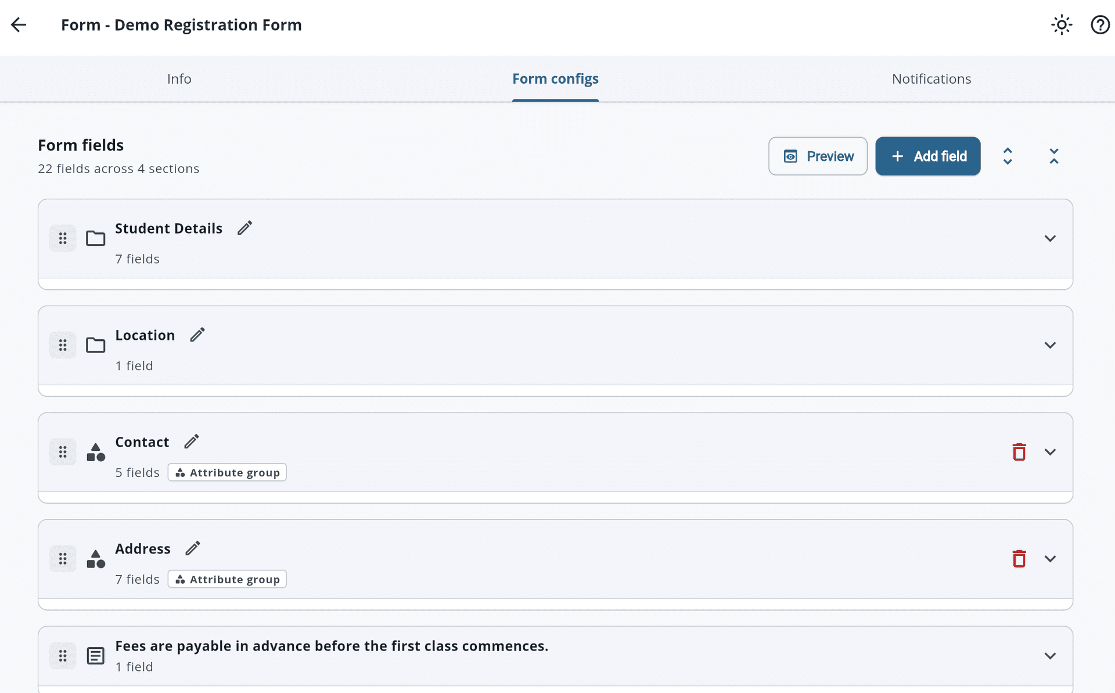Select the Form configs tab
The height and width of the screenshot is (693, 1115).
pyautogui.click(x=555, y=79)
